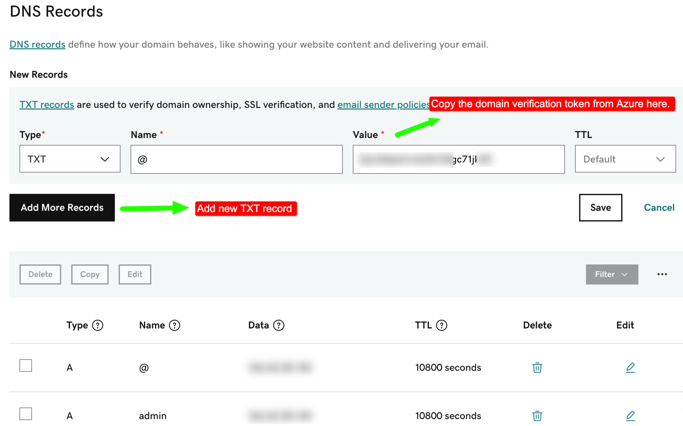Viewport: 683px width, 426px height.
Task: Open the ellipsis more-options menu
Action: click(x=662, y=274)
